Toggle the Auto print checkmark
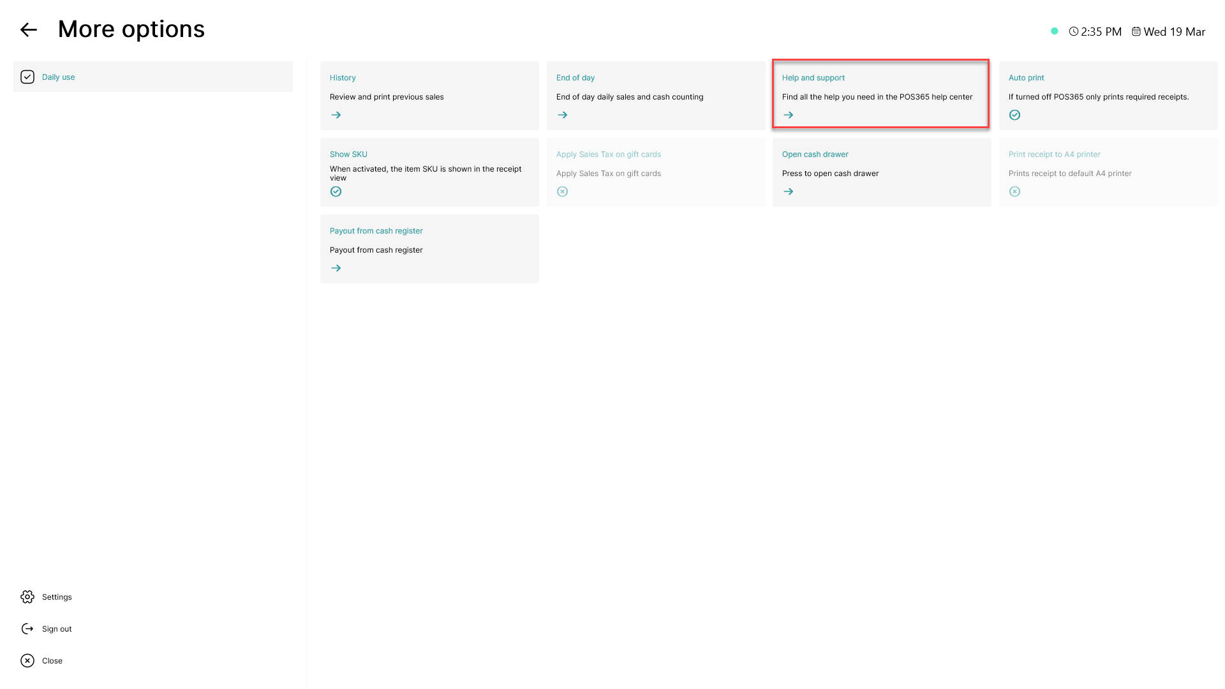Viewport: 1225px width, 689px height. coord(1014,115)
